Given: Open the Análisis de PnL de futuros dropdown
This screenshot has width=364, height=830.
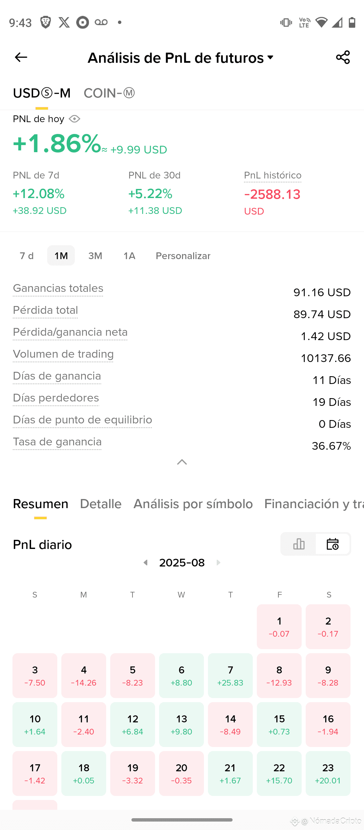Looking at the screenshot, I should point(181,58).
